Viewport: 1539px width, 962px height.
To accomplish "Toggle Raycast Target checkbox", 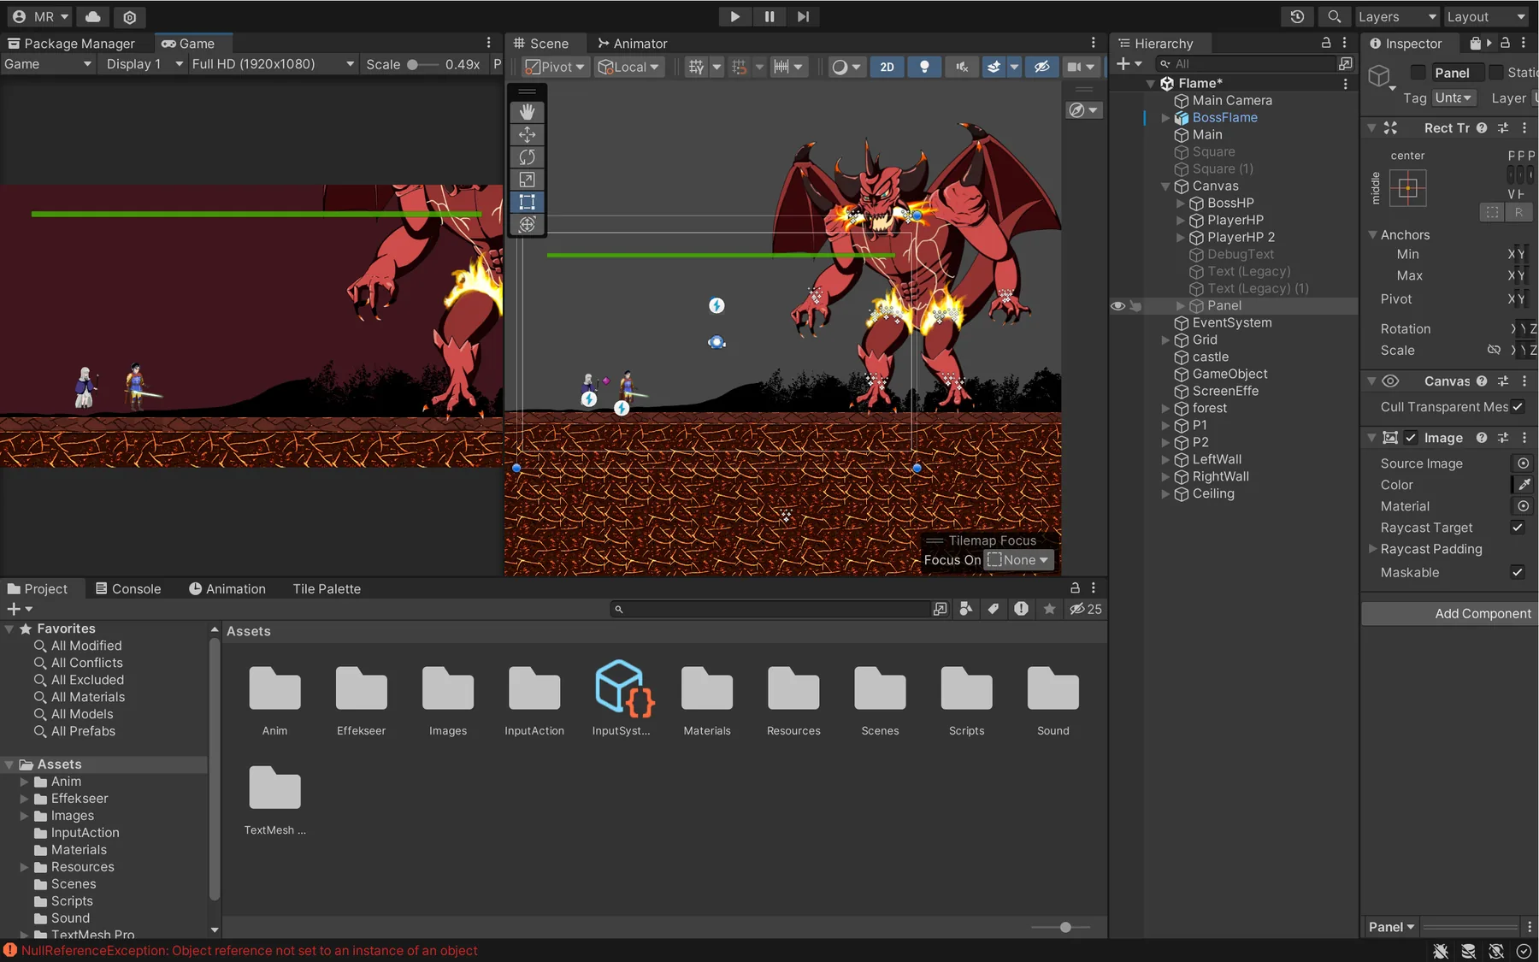I will [x=1518, y=528].
